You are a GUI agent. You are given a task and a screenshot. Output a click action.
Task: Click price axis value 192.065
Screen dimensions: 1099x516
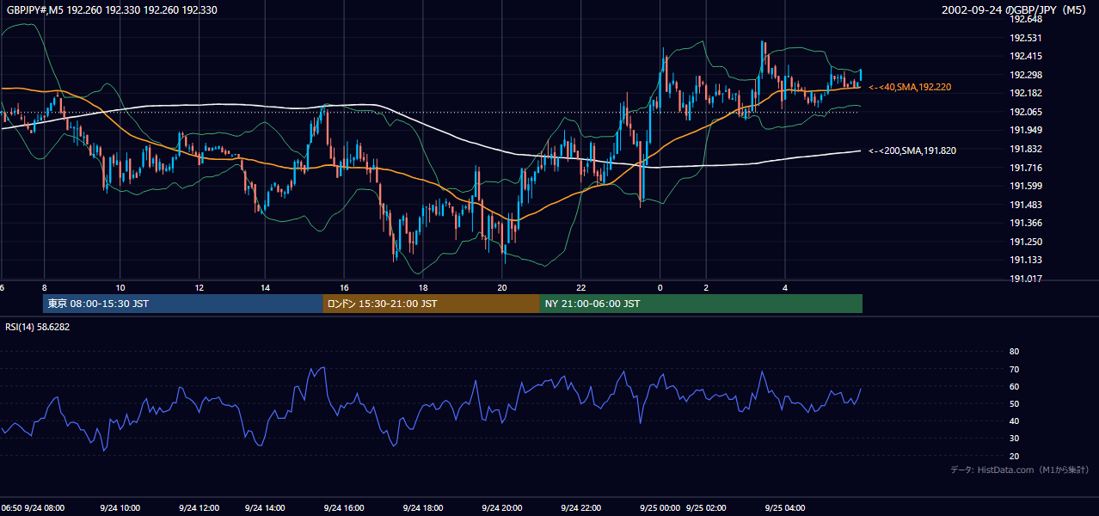[x=1025, y=112]
